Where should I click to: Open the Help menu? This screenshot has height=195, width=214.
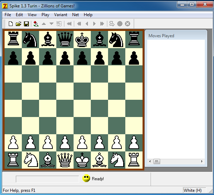tap(88, 15)
